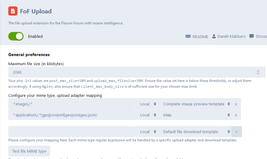
Task: Click the extension description text
Action: [66, 23]
